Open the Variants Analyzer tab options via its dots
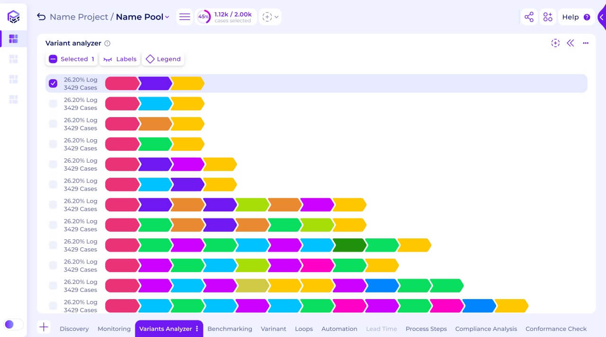 click(x=197, y=328)
